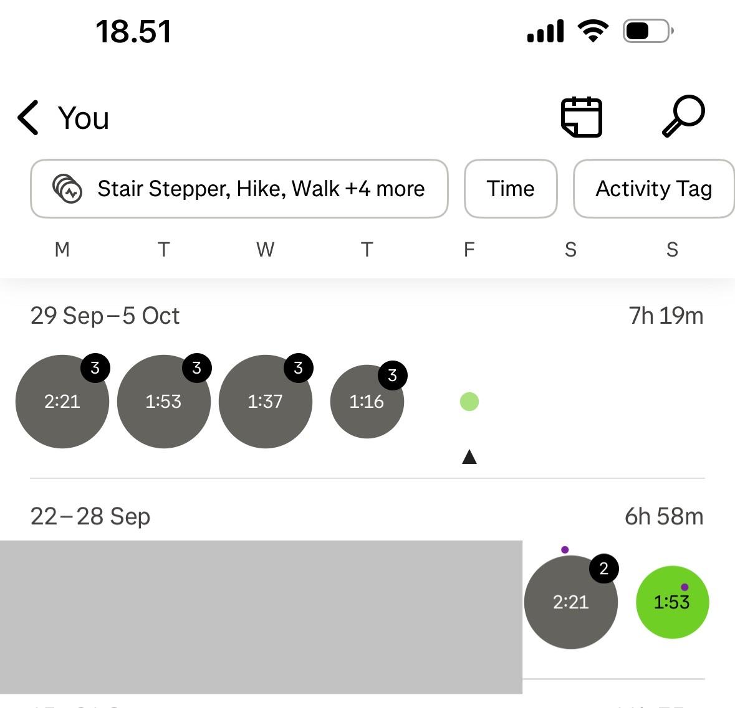Open Saturday's 2:21 bubble in 22–28 Sep

click(x=570, y=602)
